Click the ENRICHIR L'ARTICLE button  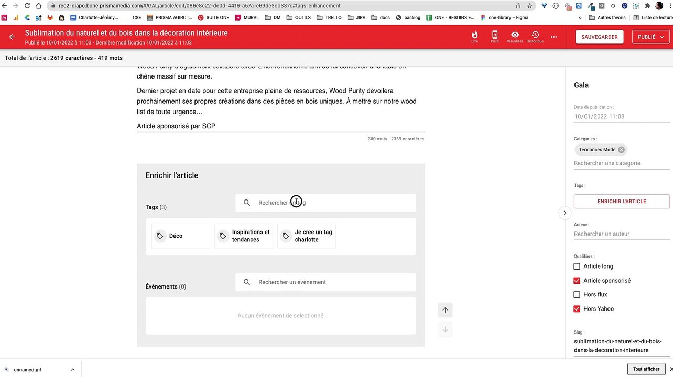pos(622,202)
